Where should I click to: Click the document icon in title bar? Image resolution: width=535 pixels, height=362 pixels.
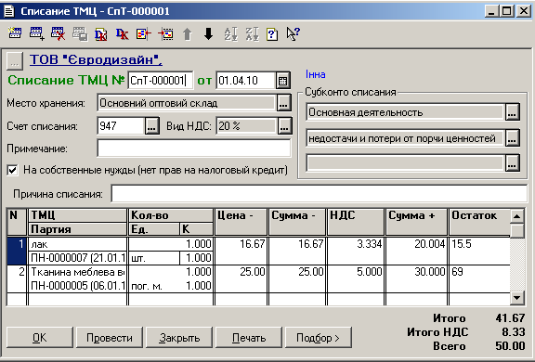[x=9, y=11]
